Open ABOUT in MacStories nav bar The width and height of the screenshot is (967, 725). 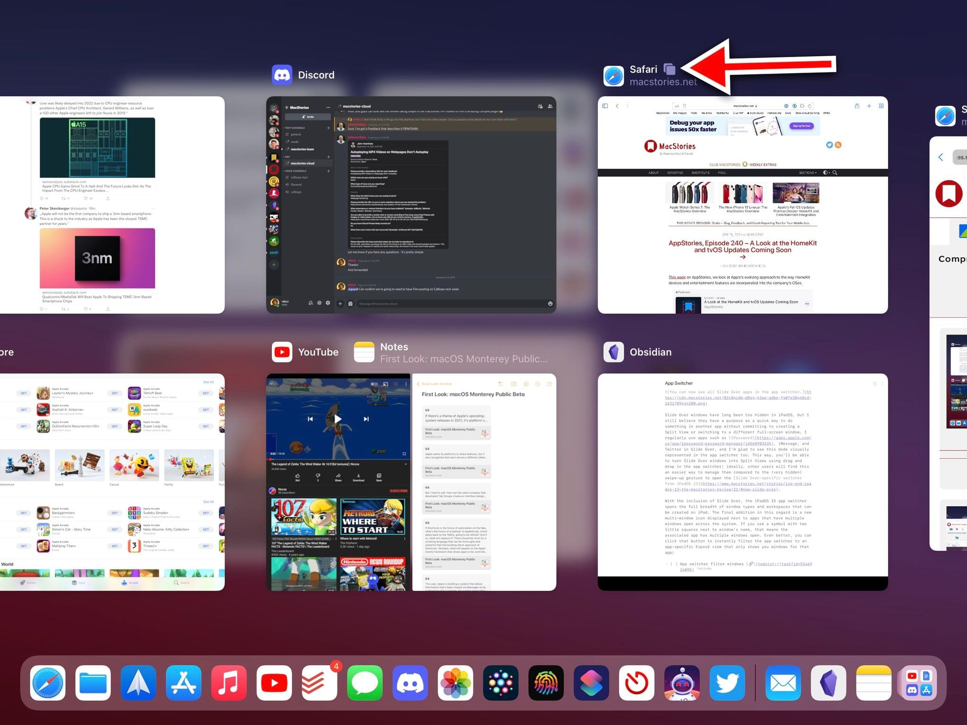[653, 173]
